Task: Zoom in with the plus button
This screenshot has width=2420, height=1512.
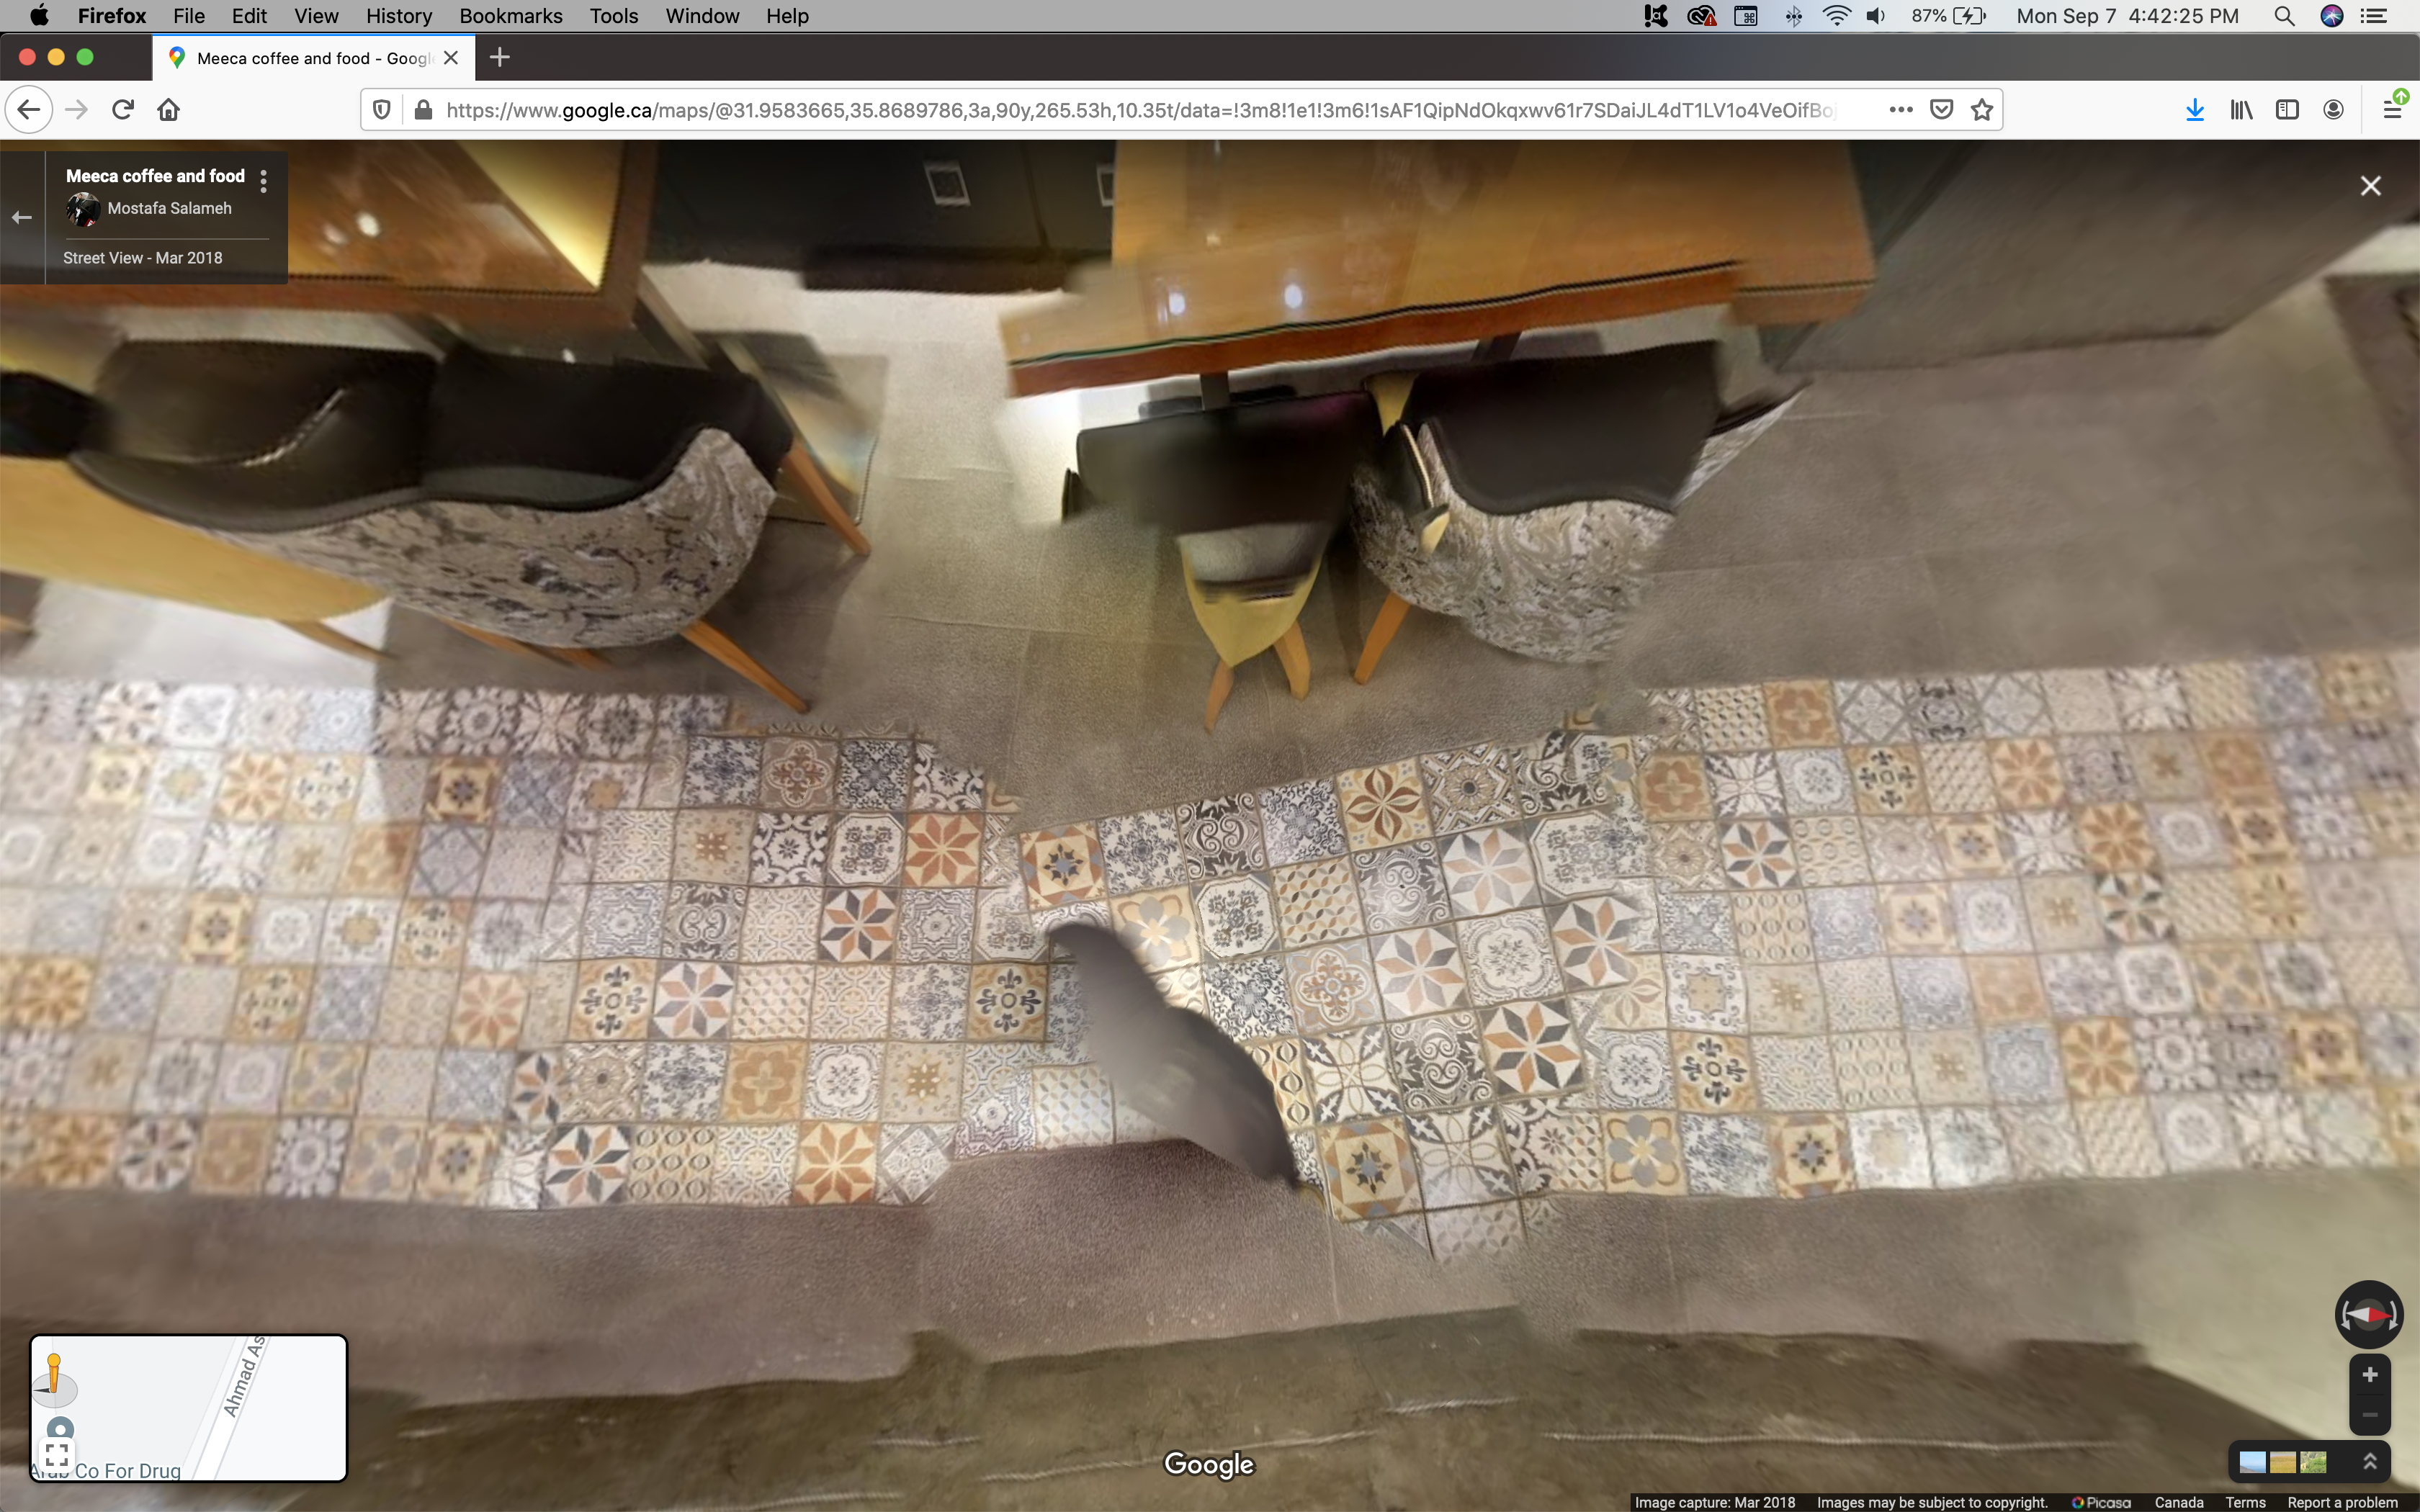Action: pyautogui.click(x=2369, y=1375)
